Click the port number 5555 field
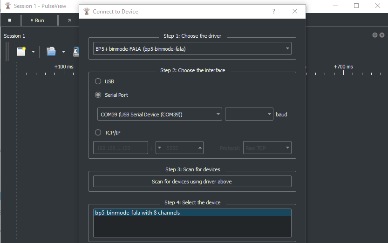Screen dimensions: 388x243 (179, 148)
